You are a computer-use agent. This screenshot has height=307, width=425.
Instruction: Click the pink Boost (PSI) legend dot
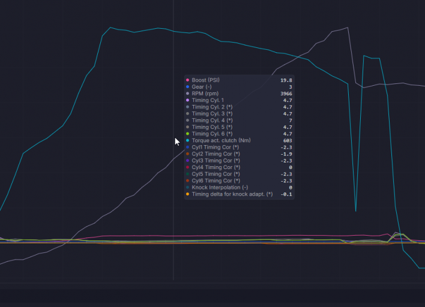(x=187, y=80)
